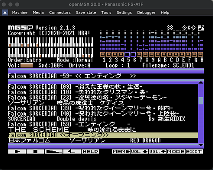
Task: Click the Mode :Normal text
Action: click(x=75, y=60)
